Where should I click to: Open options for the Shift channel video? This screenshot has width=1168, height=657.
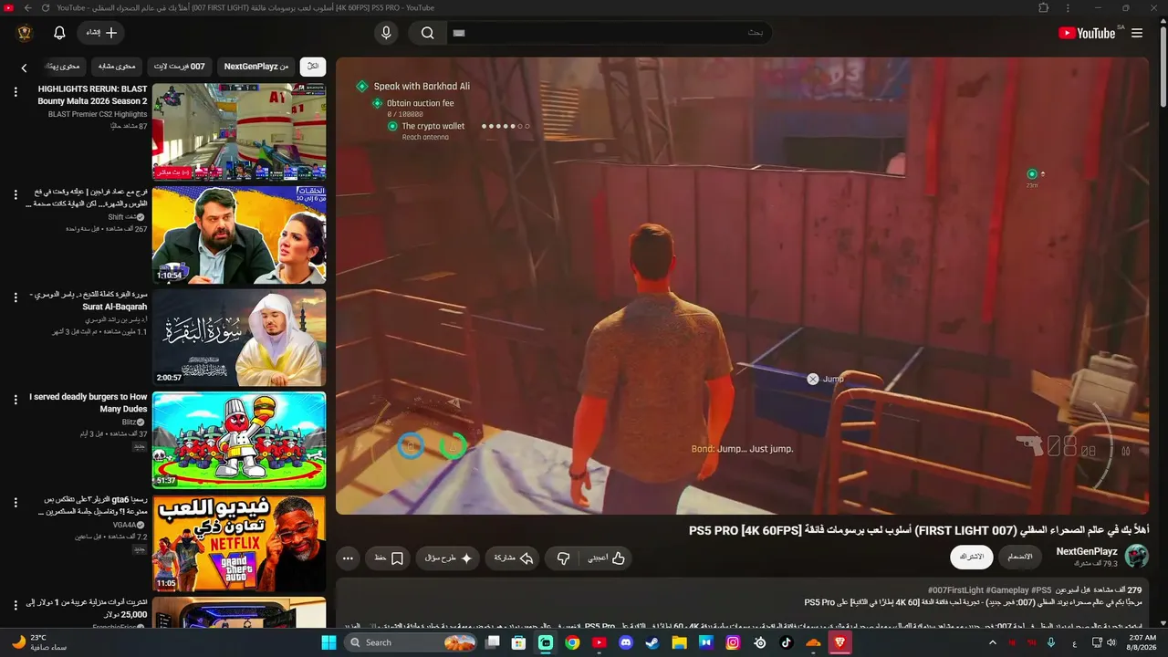click(x=15, y=194)
